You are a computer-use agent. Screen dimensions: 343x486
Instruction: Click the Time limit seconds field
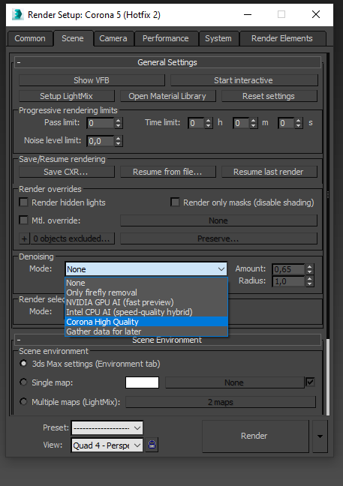coord(287,123)
